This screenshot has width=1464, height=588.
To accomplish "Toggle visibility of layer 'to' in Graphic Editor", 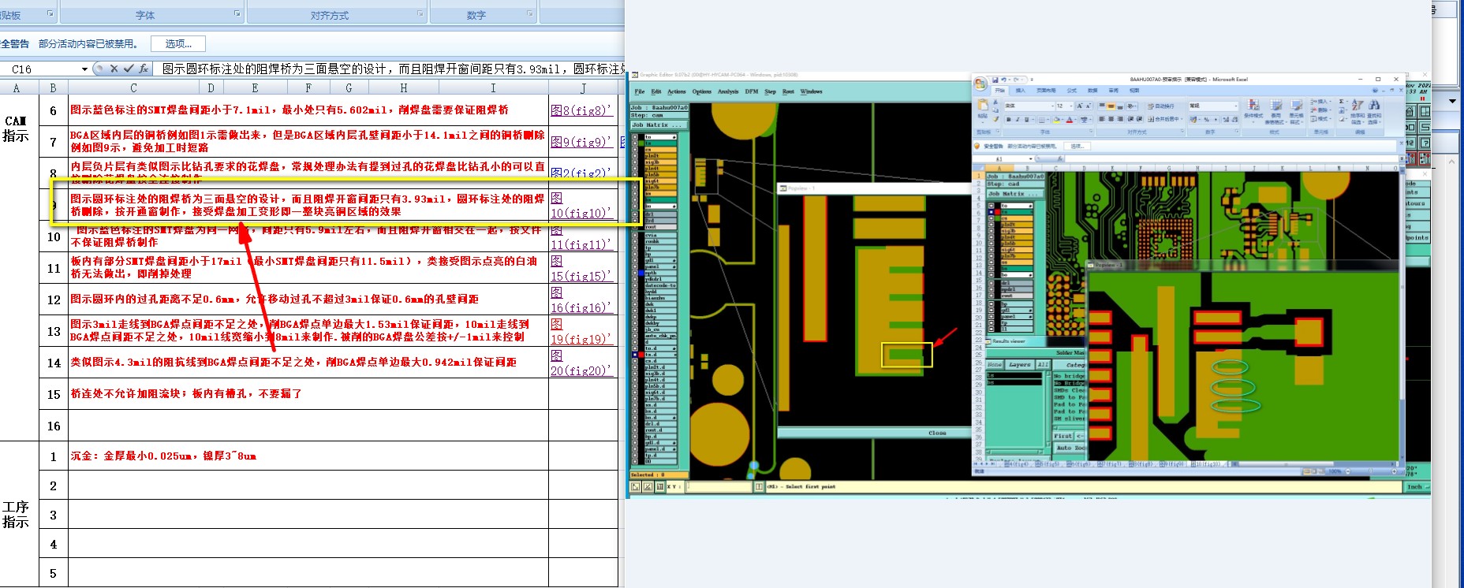I will coord(635,136).
